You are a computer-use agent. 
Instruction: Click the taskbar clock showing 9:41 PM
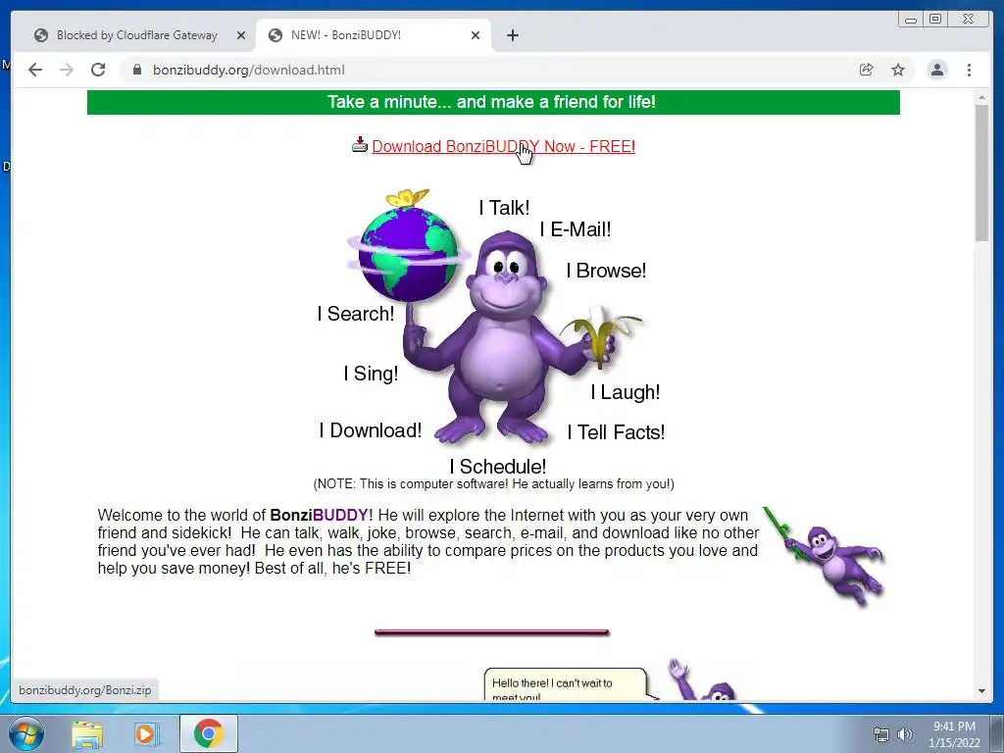click(x=954, y=734)
